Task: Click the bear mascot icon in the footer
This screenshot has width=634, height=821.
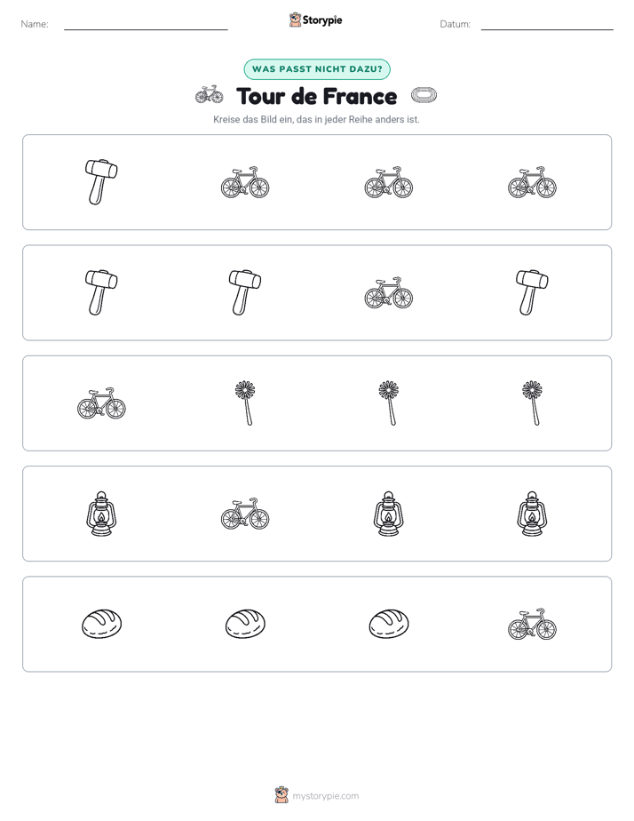Action: (x=281, y=795)
